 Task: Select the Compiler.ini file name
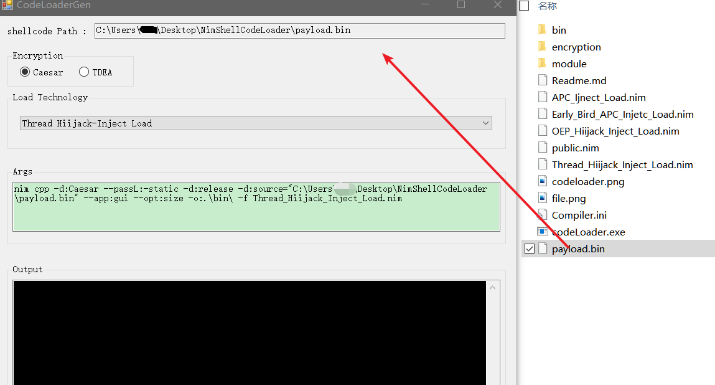579,215
